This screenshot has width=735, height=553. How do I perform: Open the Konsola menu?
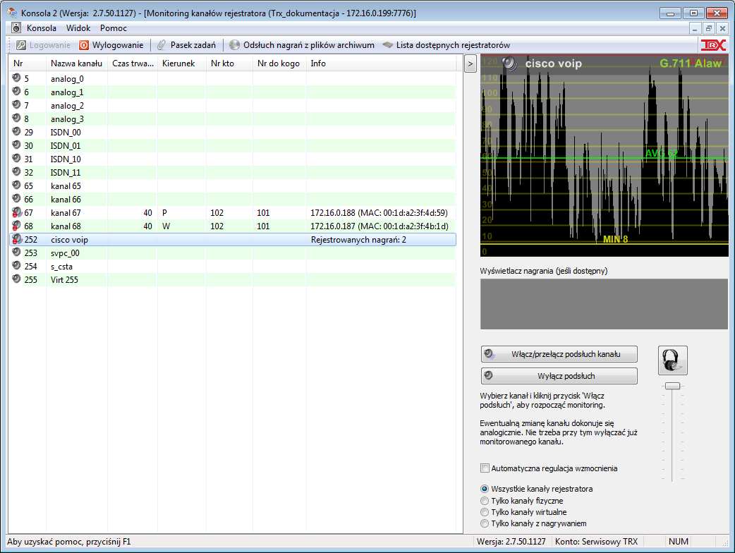coord(41,28)
